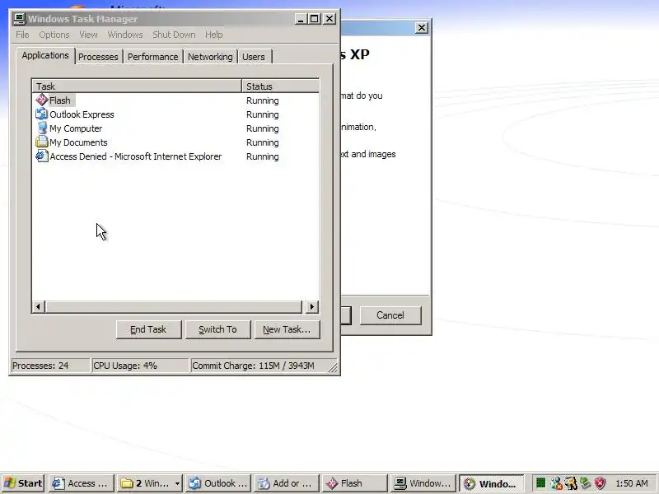Screen dimensions: 659x494
Task: Switch to the Processes tab
Action: click(98, 57)
